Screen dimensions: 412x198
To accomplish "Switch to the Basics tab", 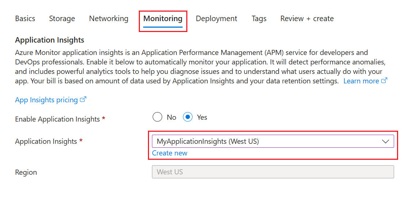I will coord(25,19).
